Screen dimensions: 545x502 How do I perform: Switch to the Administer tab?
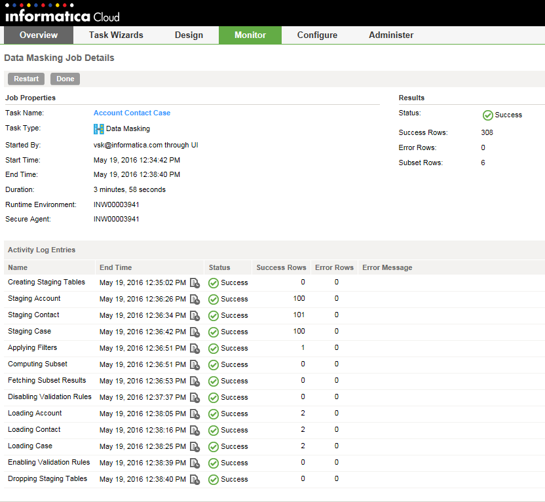pos(391,35)
